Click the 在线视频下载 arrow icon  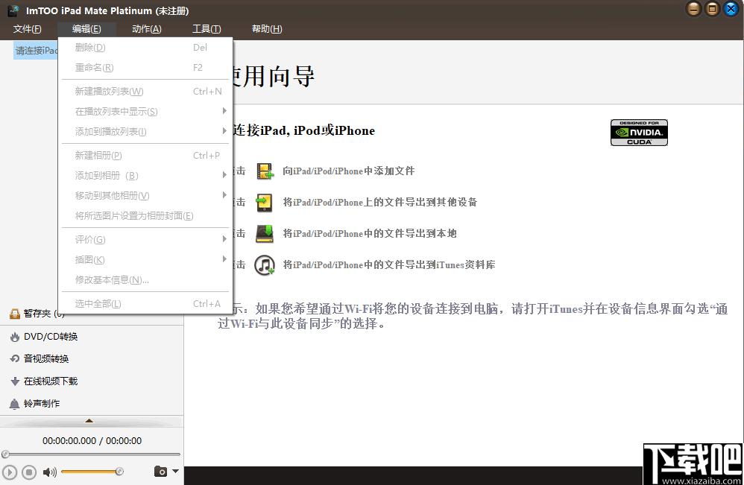pos(15,381)
